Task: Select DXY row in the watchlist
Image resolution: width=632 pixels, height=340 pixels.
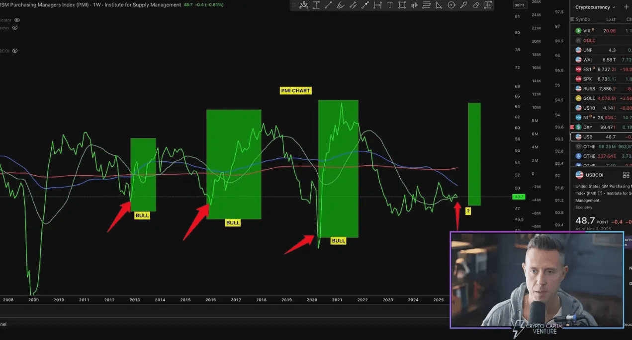Action: (601, 128)
